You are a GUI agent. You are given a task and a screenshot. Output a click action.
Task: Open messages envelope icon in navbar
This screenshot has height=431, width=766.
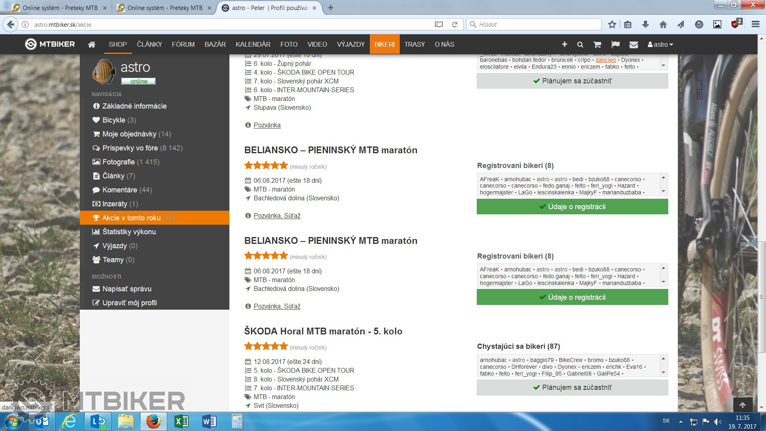click(634, 45)
